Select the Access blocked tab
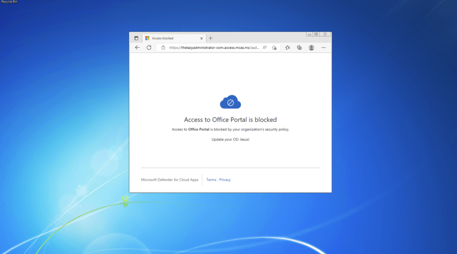Viewport: 457px width, 254px height. (x=174, y=38)
